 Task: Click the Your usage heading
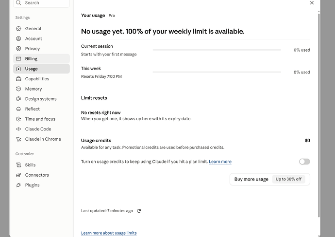[93, 16]
